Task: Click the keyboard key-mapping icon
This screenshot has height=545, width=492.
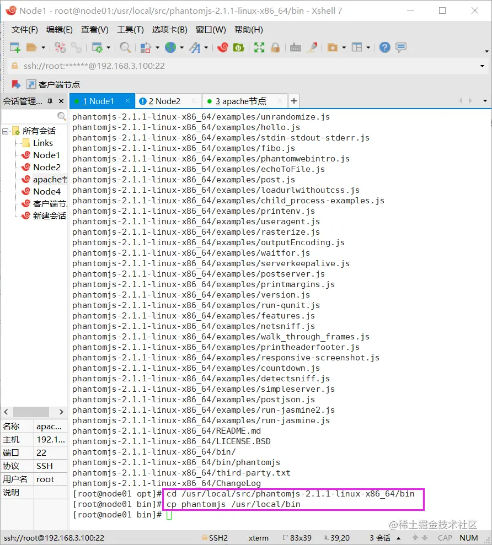Action: click(x=296, y=47)
